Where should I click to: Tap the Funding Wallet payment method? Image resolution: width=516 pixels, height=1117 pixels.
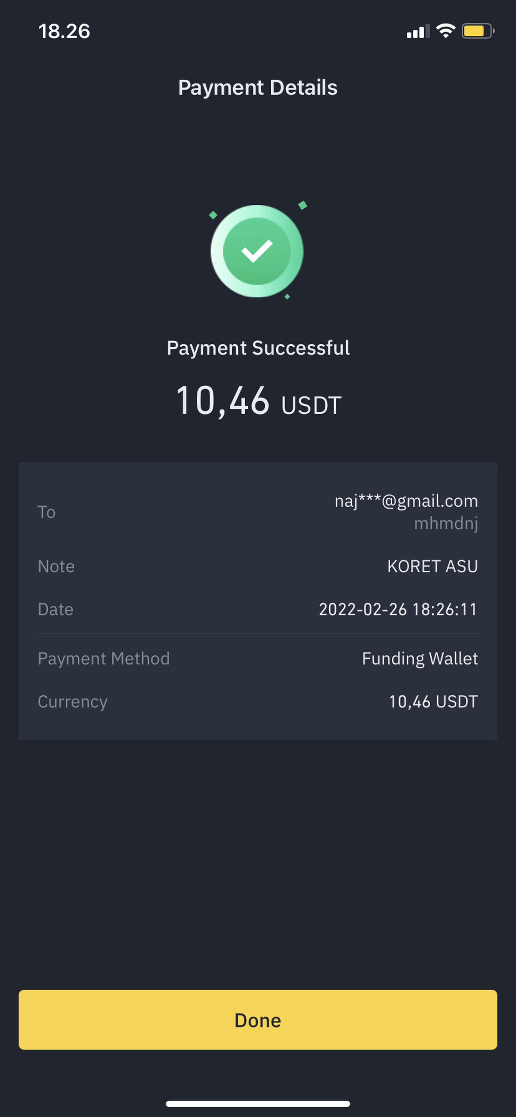coord(420,658)
